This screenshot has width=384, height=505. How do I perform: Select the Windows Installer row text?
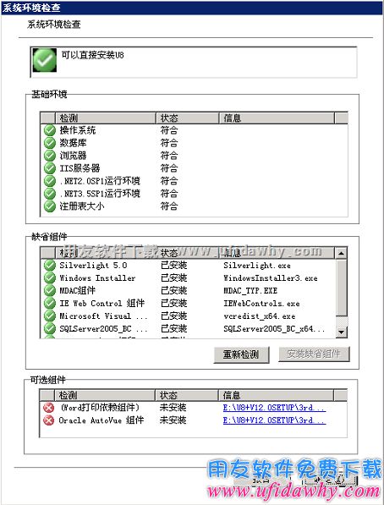(x=97, y=278)
